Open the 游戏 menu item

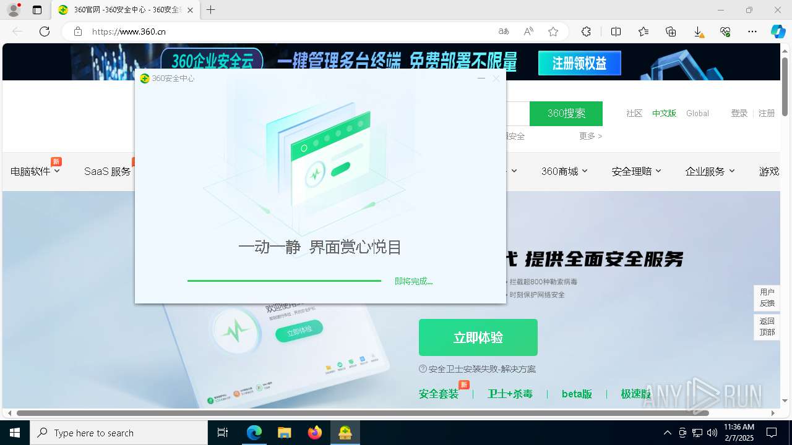click(769, 171)
